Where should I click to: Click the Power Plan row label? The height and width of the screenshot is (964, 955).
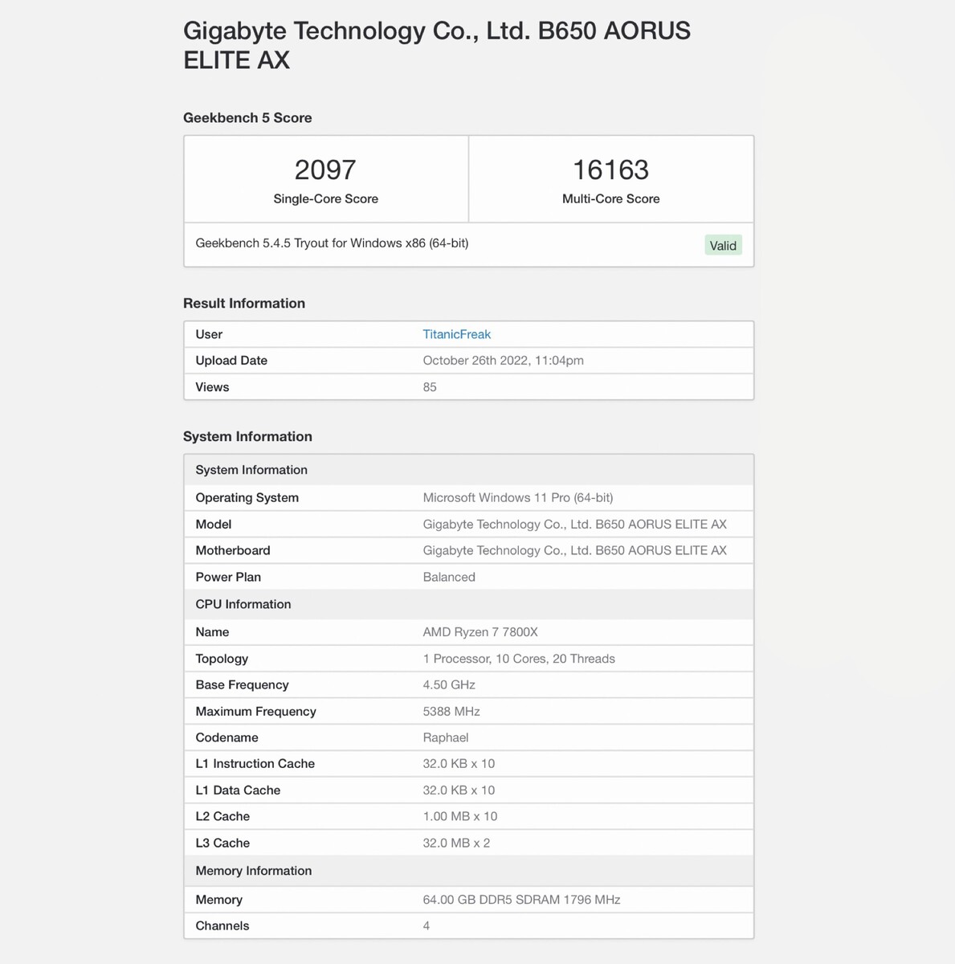pyautogui.click(x=228, y=578)
